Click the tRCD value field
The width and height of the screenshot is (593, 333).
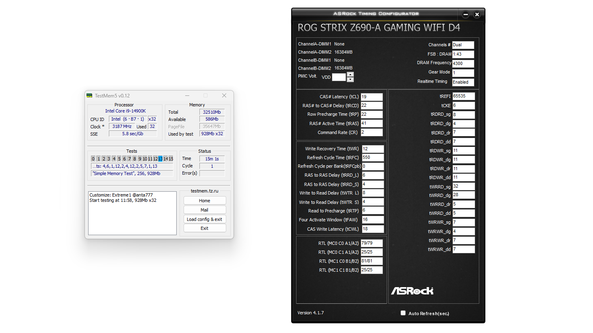coord(372,106)
